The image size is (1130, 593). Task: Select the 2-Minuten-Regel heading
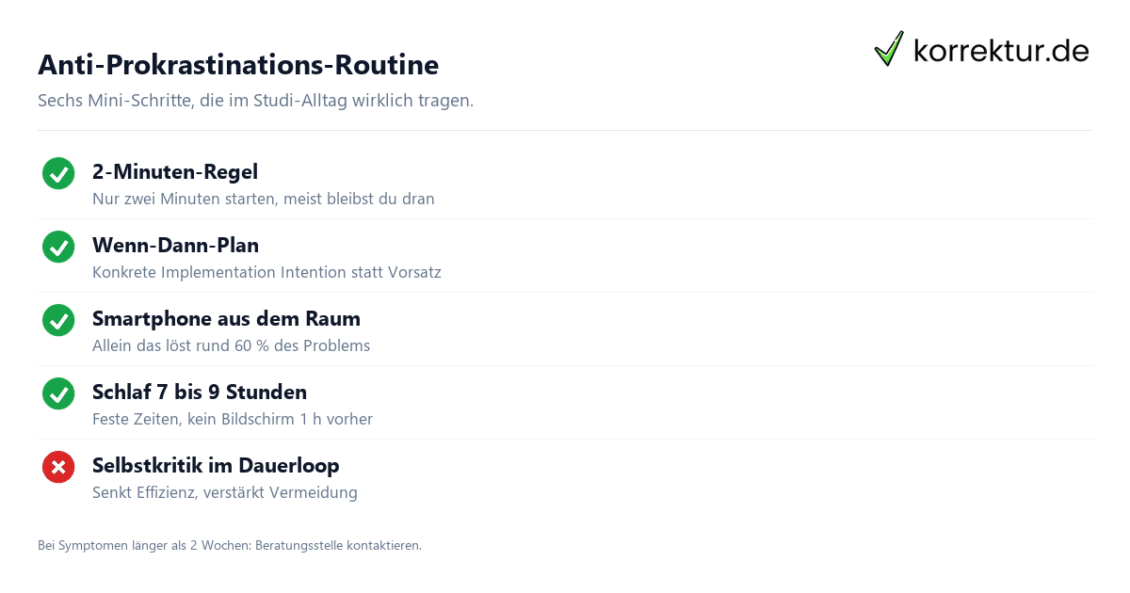point(175,171)
